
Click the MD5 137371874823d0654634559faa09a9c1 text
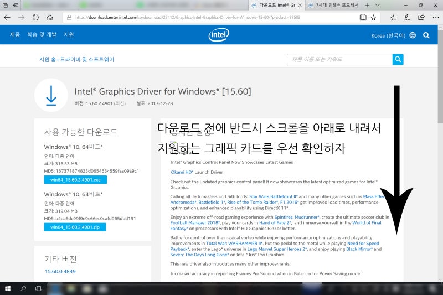click(91, 171)
